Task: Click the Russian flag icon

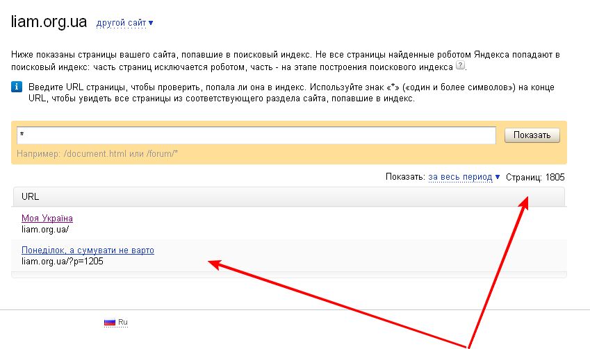Action: [109, 322]
